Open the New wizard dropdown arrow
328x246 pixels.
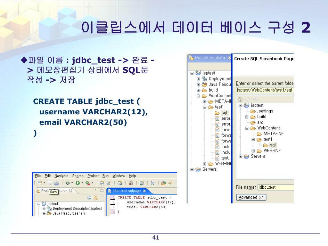[x=45, y=183]
